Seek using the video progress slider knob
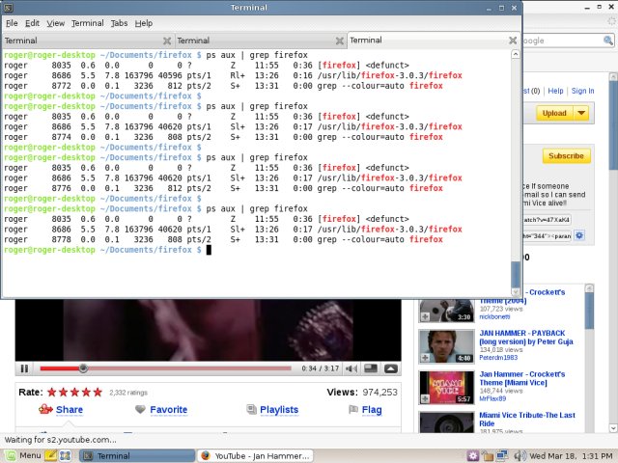 83,368
